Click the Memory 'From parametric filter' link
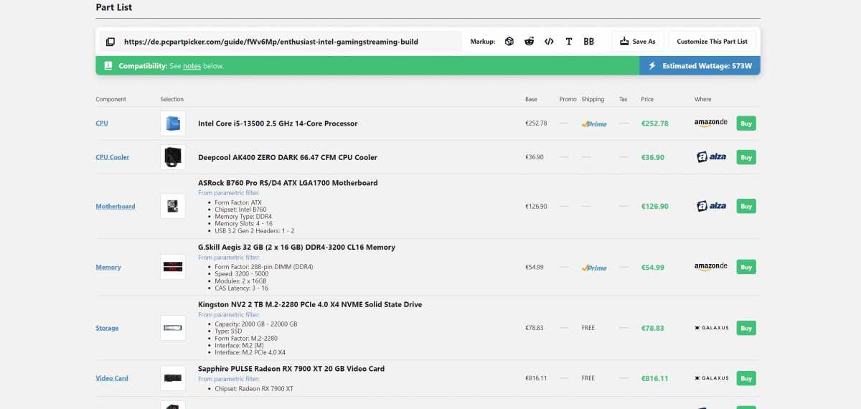This screenshot has height=409, width=861. (x=229, y=258)
